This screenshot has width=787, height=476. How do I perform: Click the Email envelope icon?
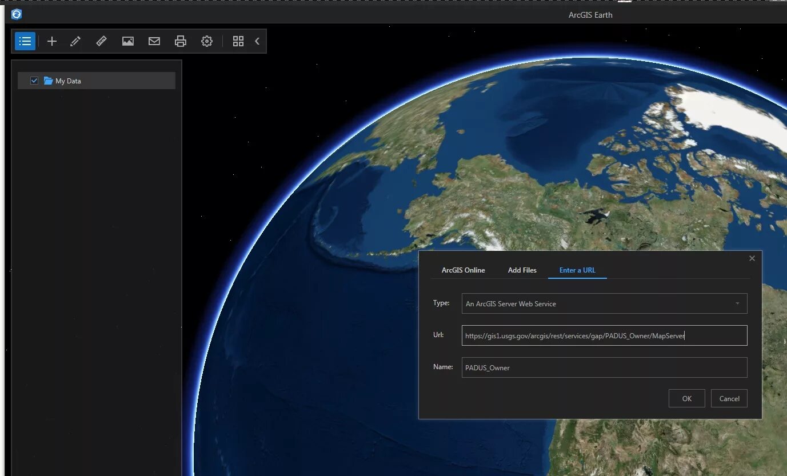click(x=154, y=41)
